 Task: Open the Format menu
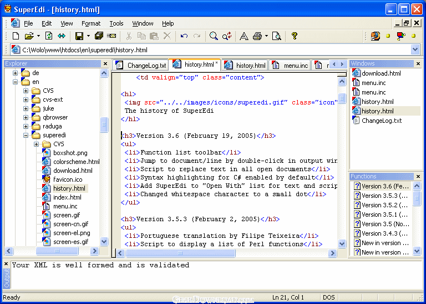click(x=91, y=23)
